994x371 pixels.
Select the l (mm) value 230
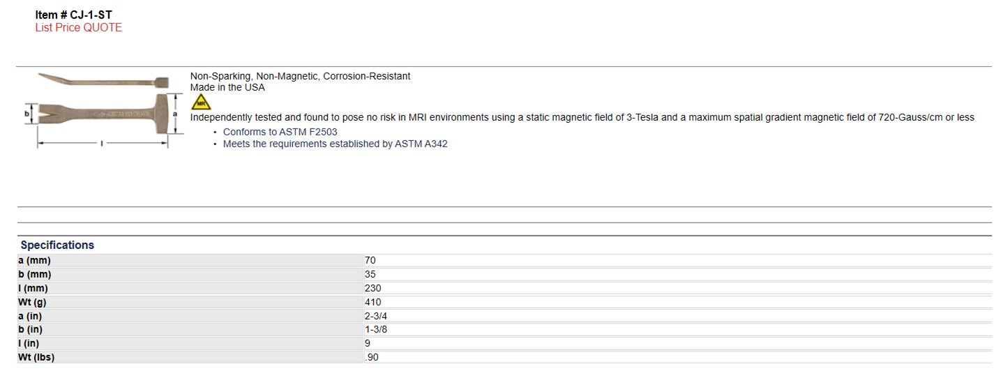[373, 288]
